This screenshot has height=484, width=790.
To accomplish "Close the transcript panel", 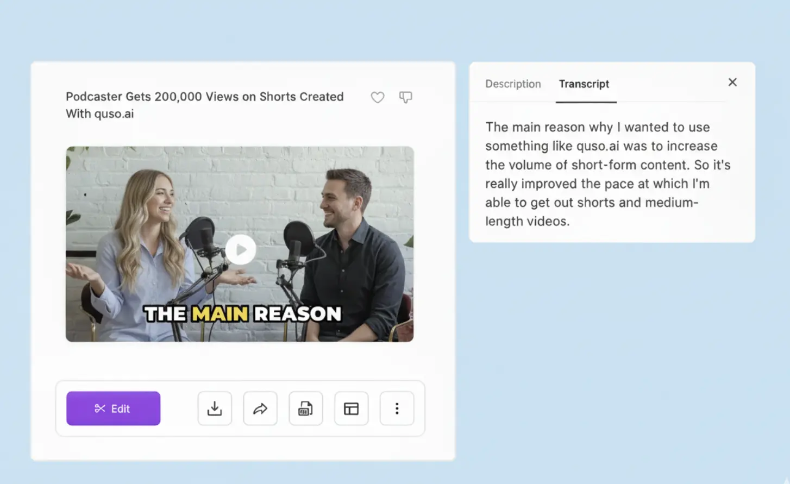I will (732, 82).
